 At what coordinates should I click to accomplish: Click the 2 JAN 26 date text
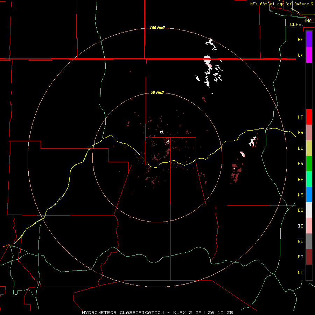(x=202, y=313)
